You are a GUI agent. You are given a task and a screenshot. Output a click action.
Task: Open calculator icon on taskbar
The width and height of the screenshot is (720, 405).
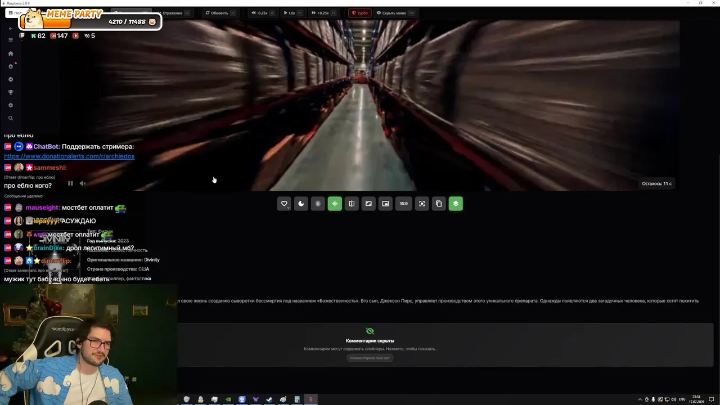point(297,399)
